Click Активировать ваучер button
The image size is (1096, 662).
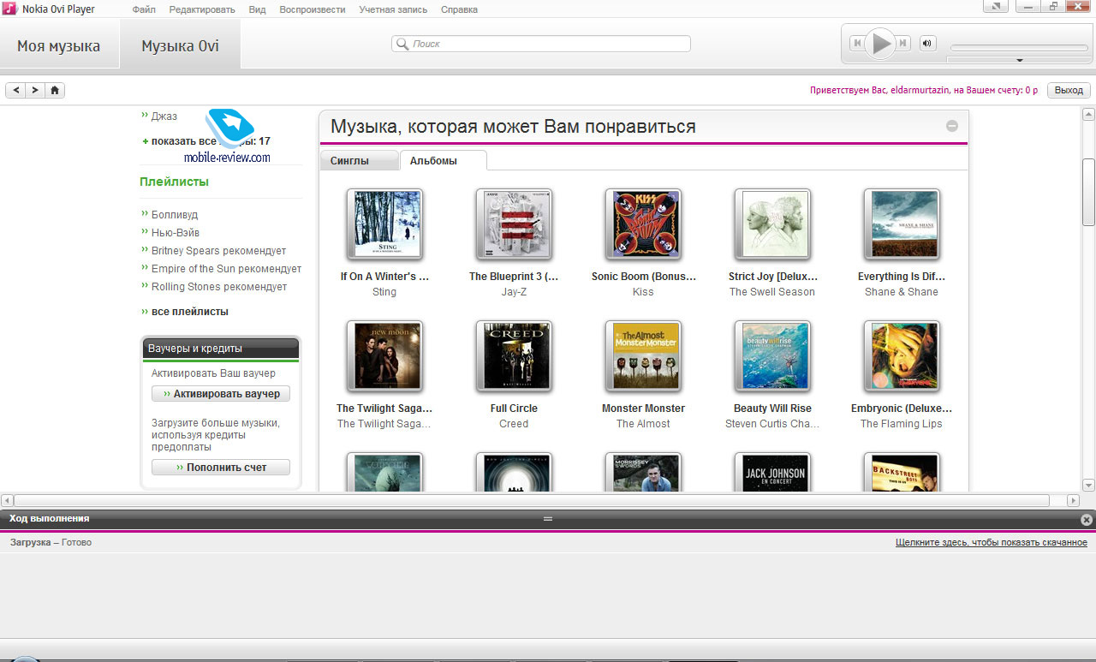tap(221, 394)
